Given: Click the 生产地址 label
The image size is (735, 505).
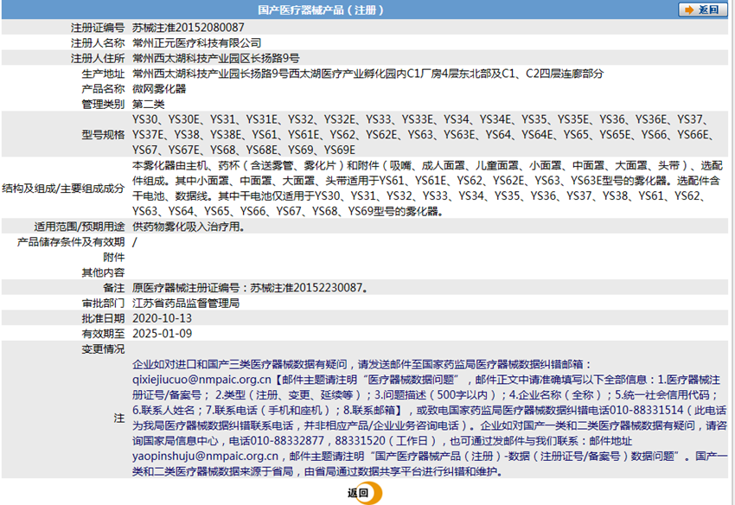Looking at the screenshot, I should click(x=103, y=74).
